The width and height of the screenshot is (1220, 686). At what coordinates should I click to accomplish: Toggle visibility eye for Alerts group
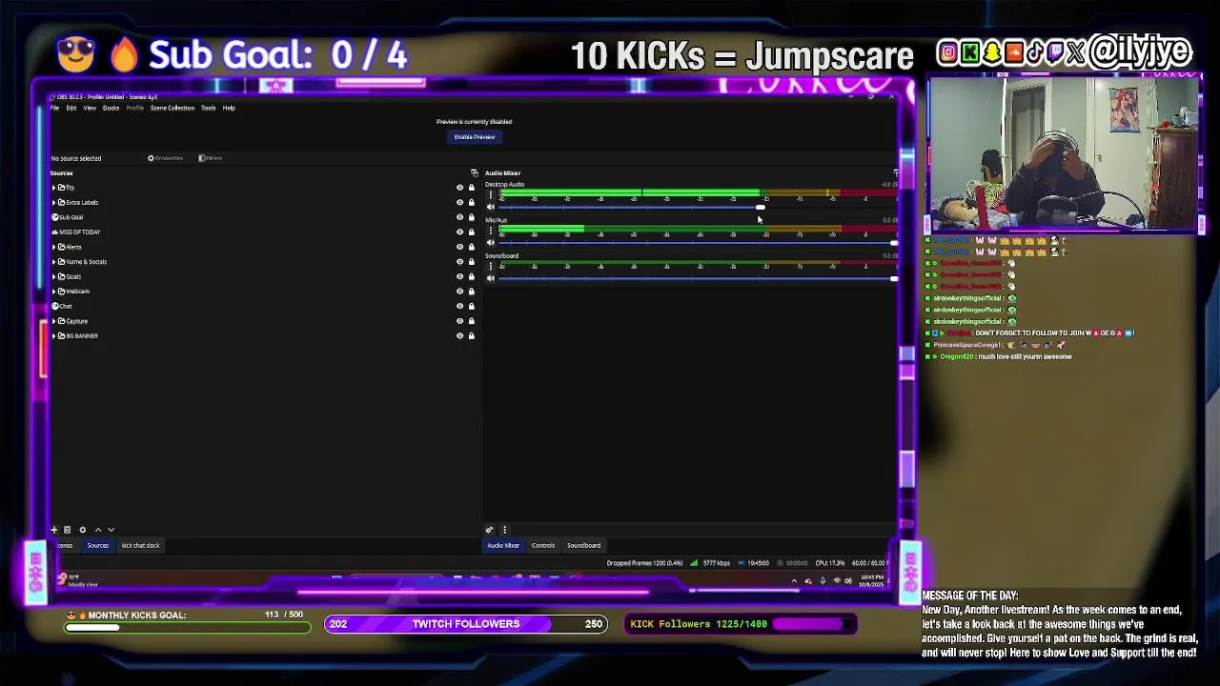pyautogui.click(x=459, y=247)
